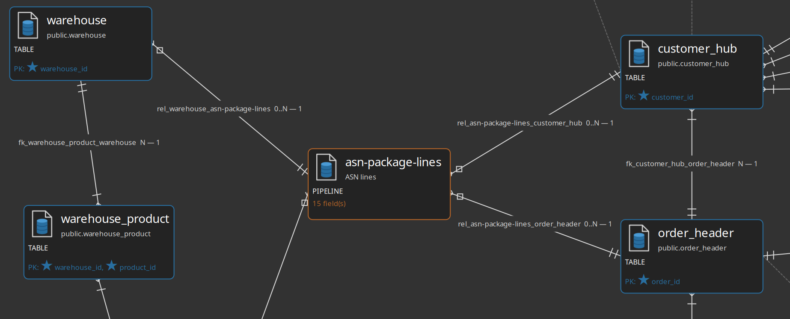Click the order_header table database icon

(639, 238)
